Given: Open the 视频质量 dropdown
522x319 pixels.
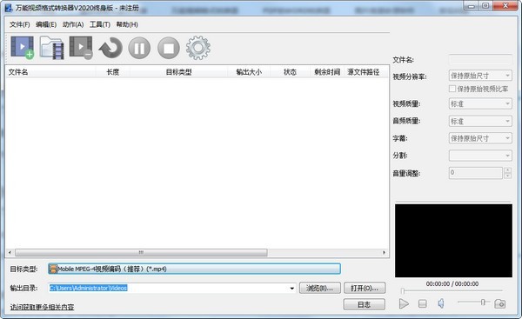Looking at the screenshot, I should point(480,103).
